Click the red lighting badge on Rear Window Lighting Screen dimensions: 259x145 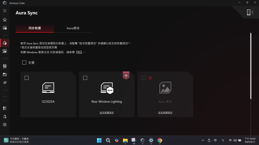click(x=126, y=75)
